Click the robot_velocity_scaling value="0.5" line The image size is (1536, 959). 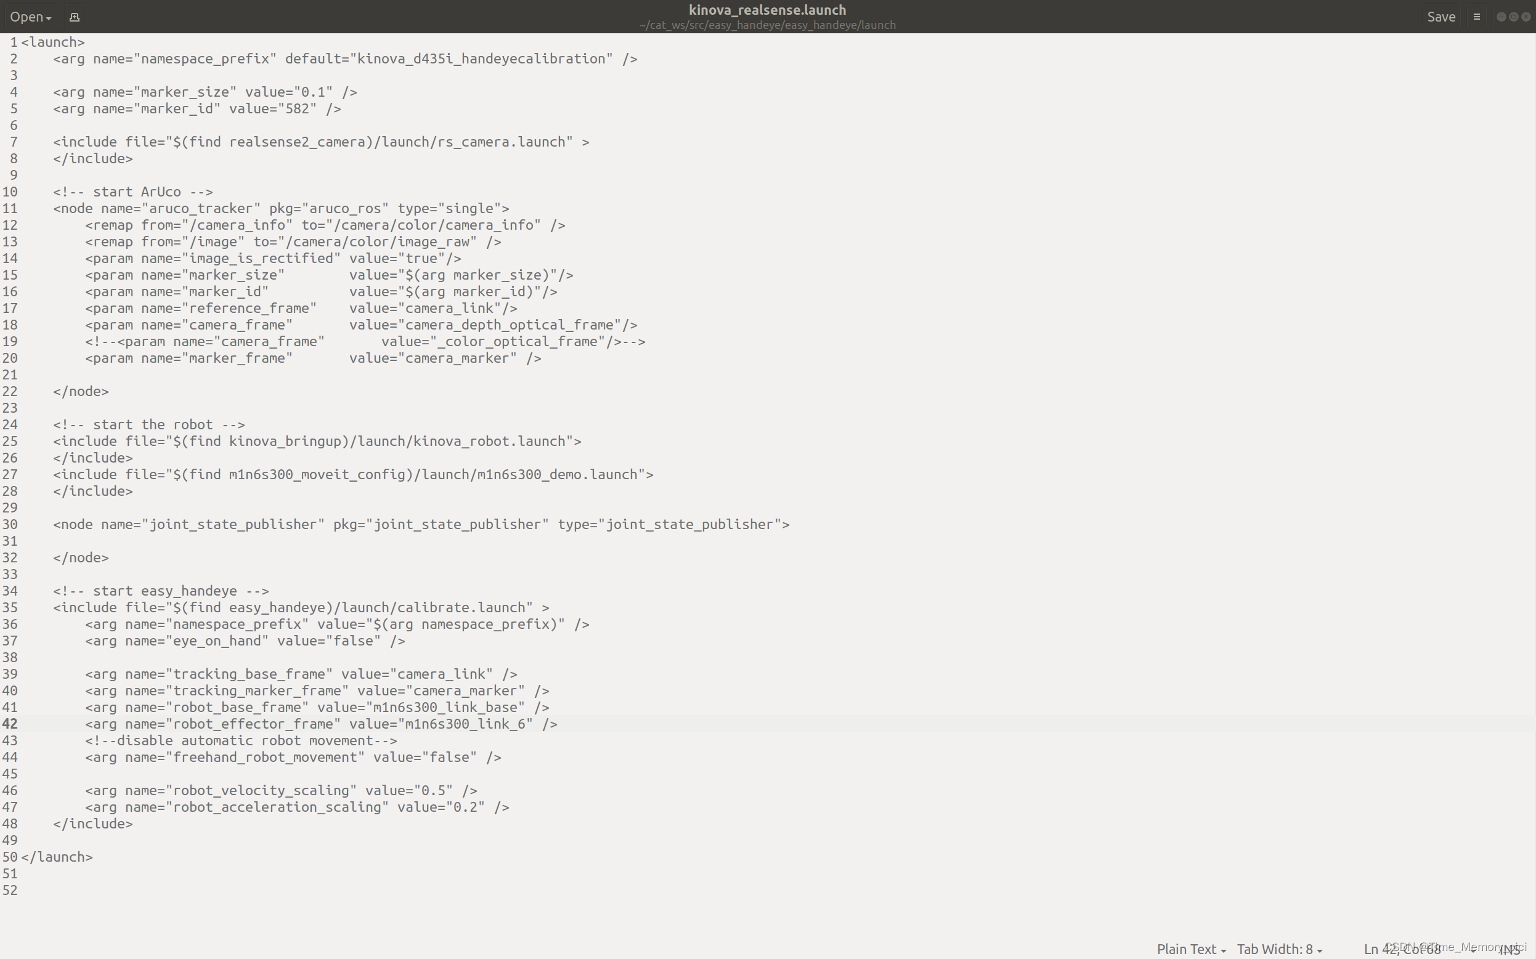(281, 790)
